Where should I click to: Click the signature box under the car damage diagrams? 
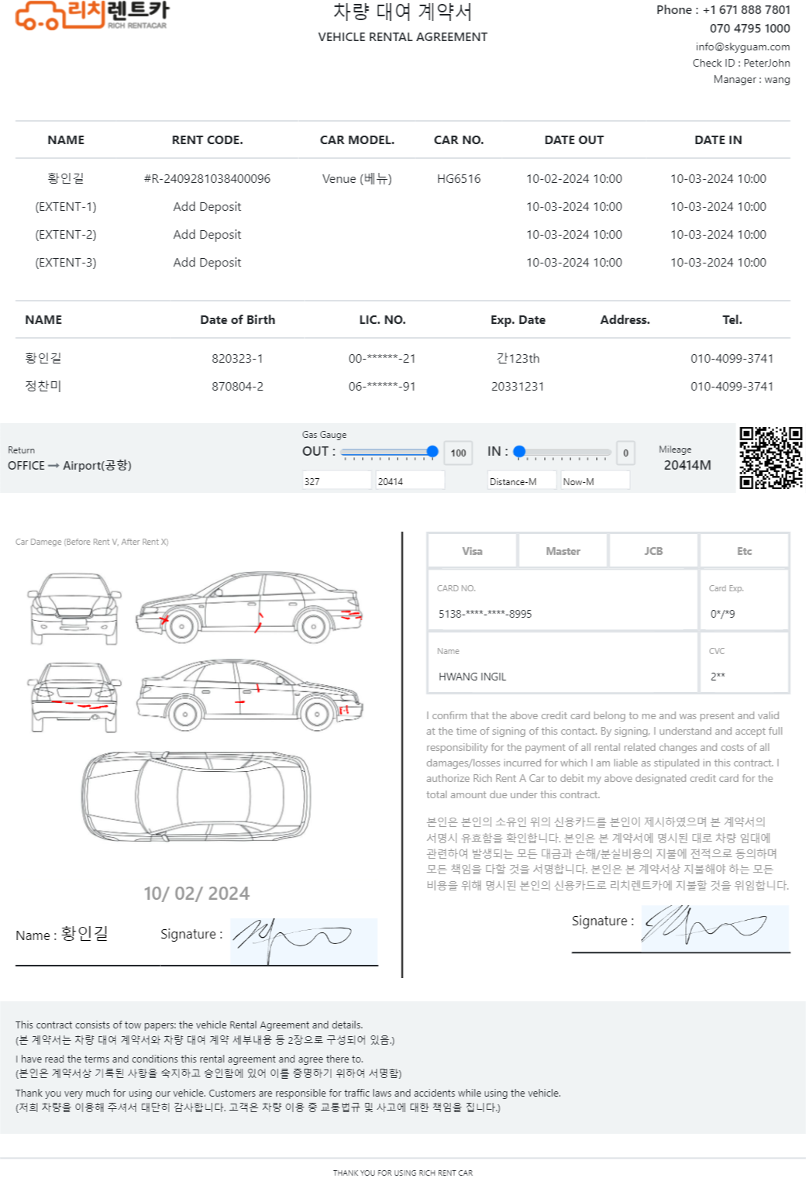[x=304, y=941]
